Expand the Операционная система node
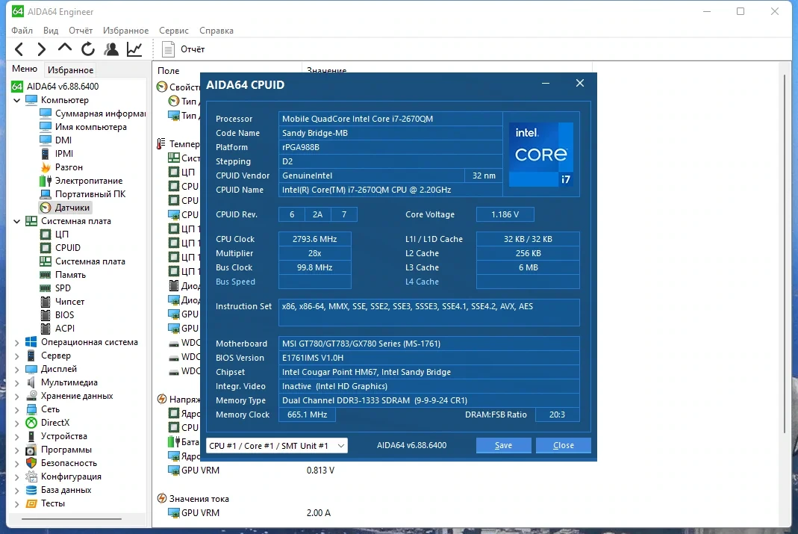The width and height of the screenshot is (798, 534). coord(16,343)
